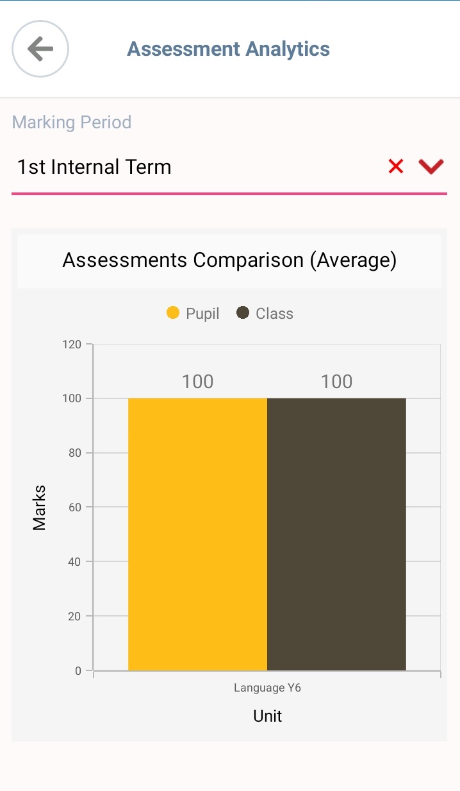Click the 120 gridline label

(72, 344)
